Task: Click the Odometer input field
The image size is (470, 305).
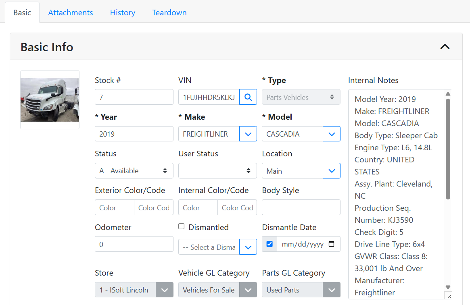Action: pyautogui.click(x=134, y=244)
